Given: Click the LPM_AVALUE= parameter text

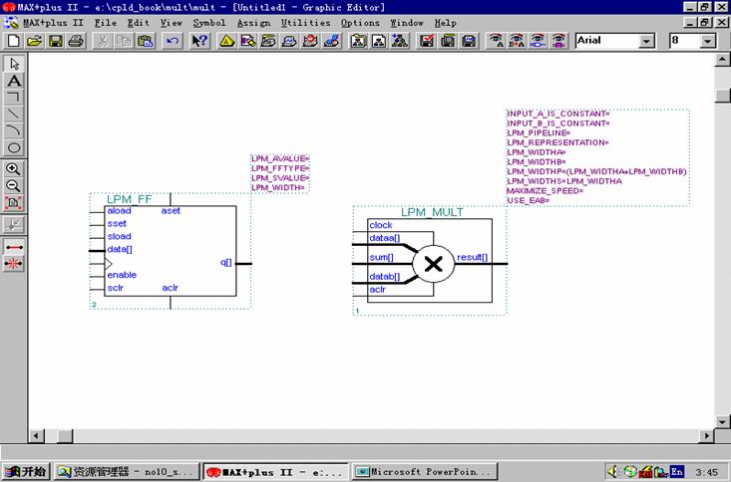Looking at the screenshot, I should [x=280, y=158].
